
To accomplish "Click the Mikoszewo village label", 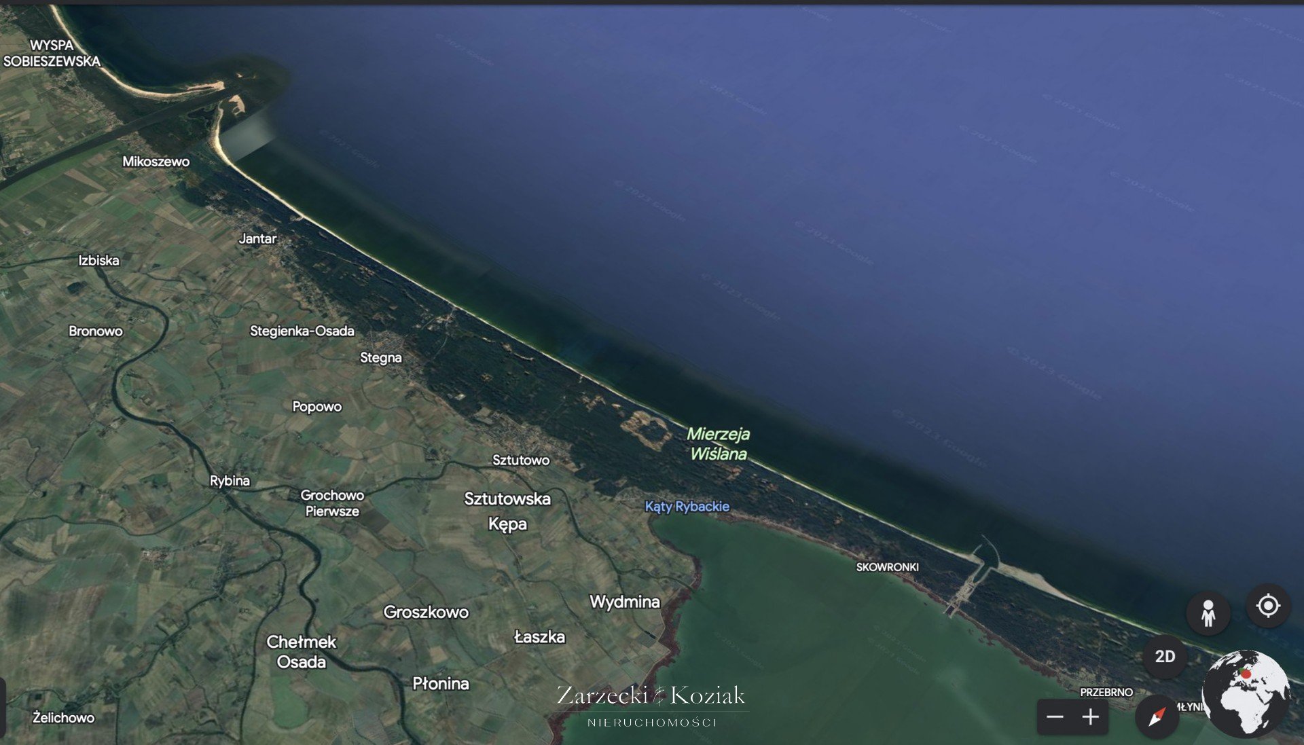I will coord(156,161).
